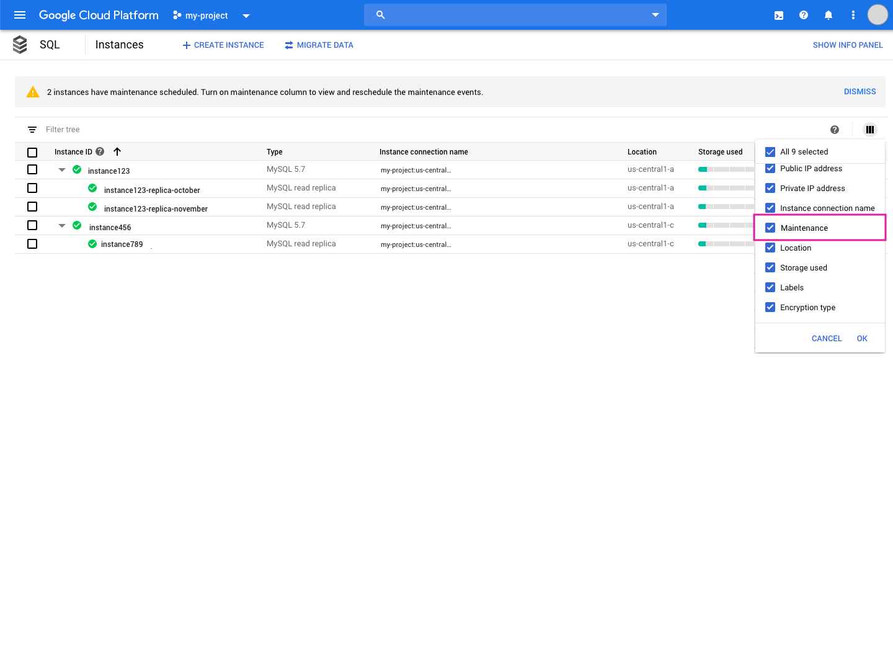This screenshot has height=670, width=893.
Task: Open my-project selector dropdown arrow
Action: (x=246, y=16)
